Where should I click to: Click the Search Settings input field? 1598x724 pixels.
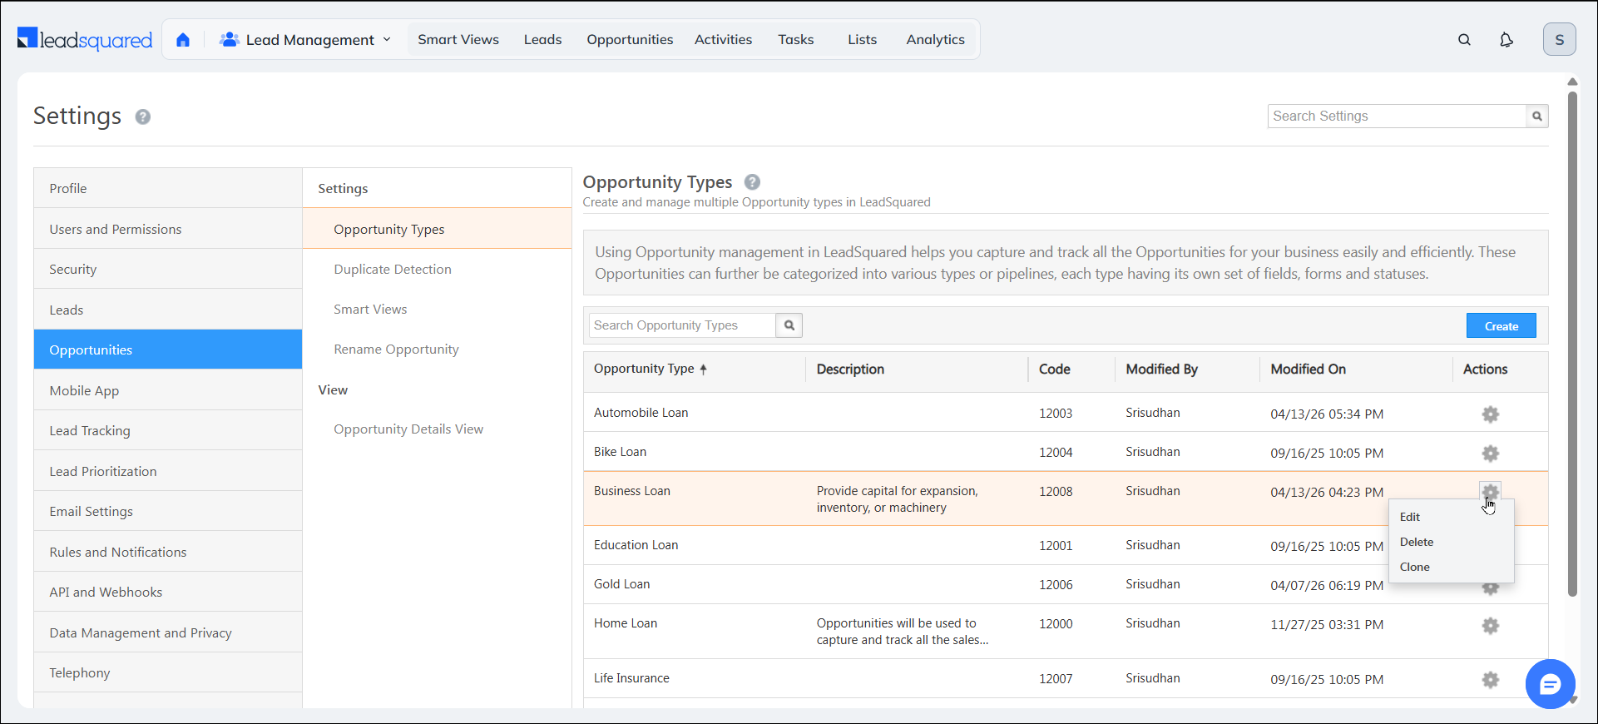(x=1396, y=117)
